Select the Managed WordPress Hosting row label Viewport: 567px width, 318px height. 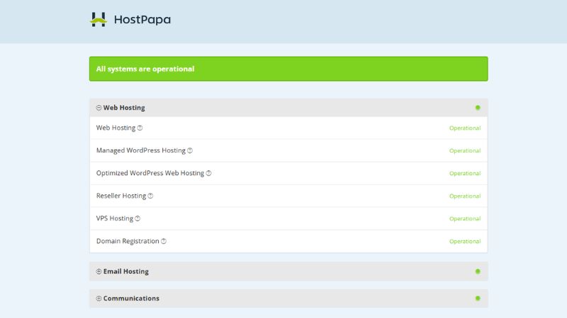tap(140, 151)
